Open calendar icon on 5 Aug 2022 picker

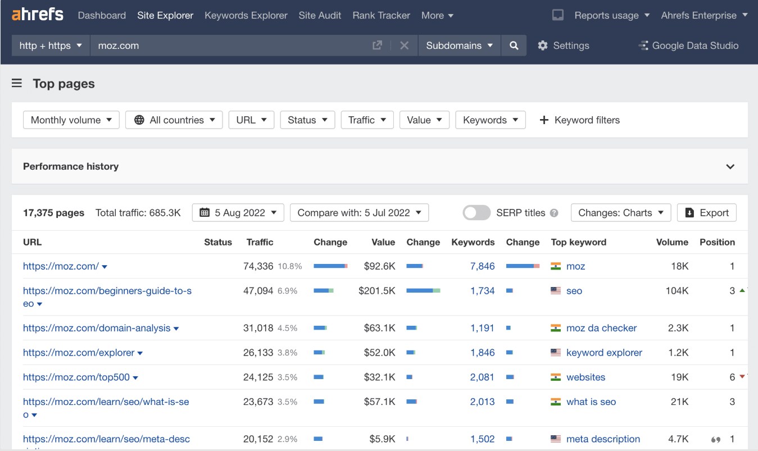[x=205, y=212]
